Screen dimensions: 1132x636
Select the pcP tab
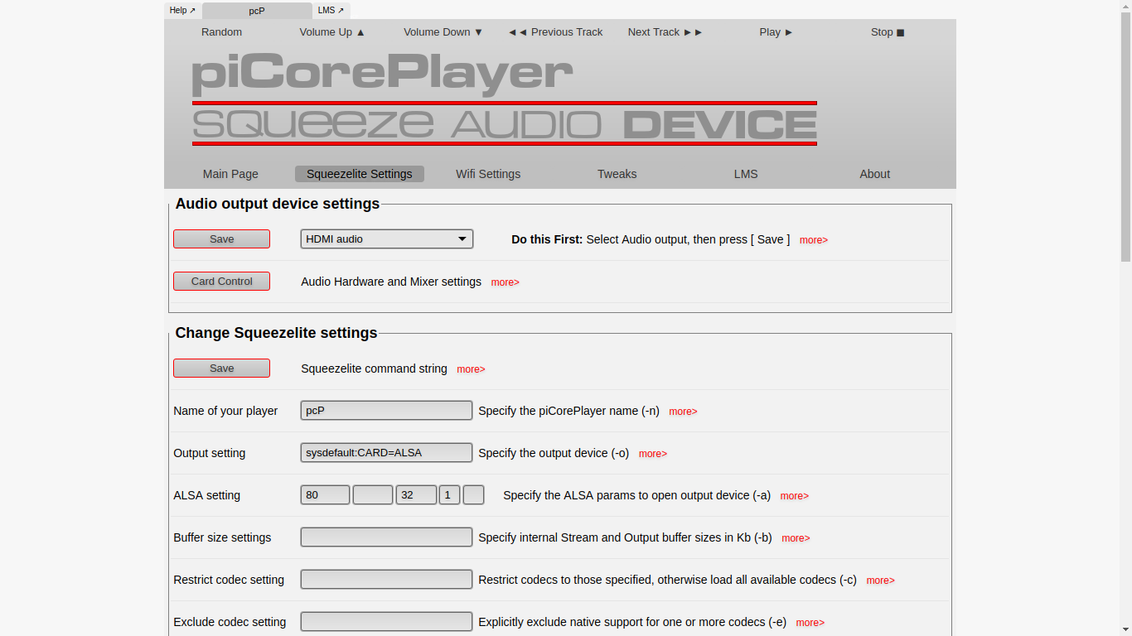257,11
